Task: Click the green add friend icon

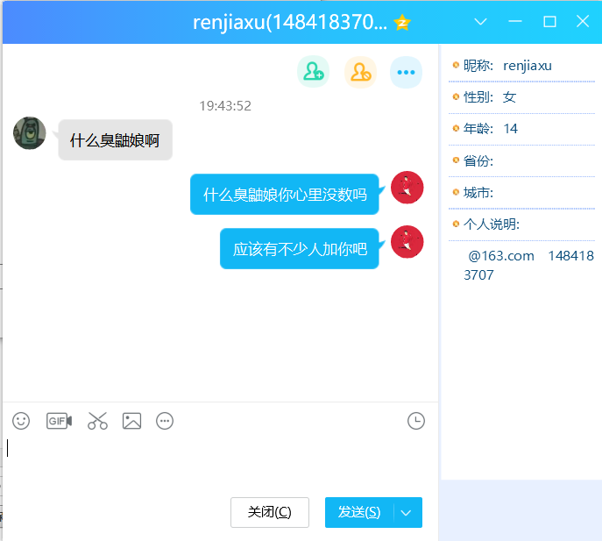Action: 313,73
